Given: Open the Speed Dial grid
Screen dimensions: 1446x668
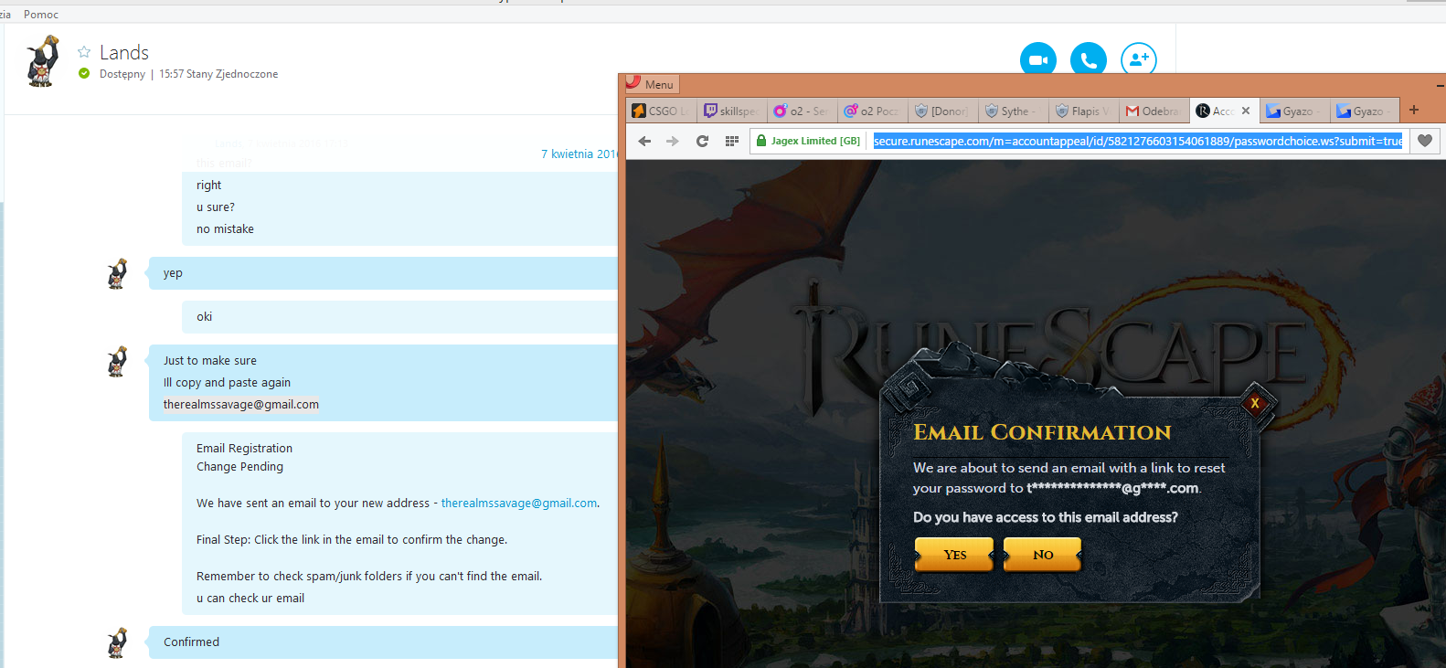Looking at the screenshot, I should point(731,141).
